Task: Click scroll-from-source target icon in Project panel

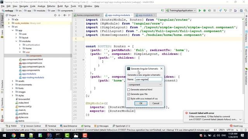Action: (55, 15)
